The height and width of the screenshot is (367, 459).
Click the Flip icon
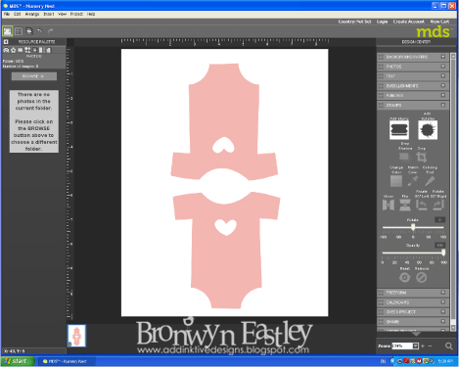click(405, 205)
